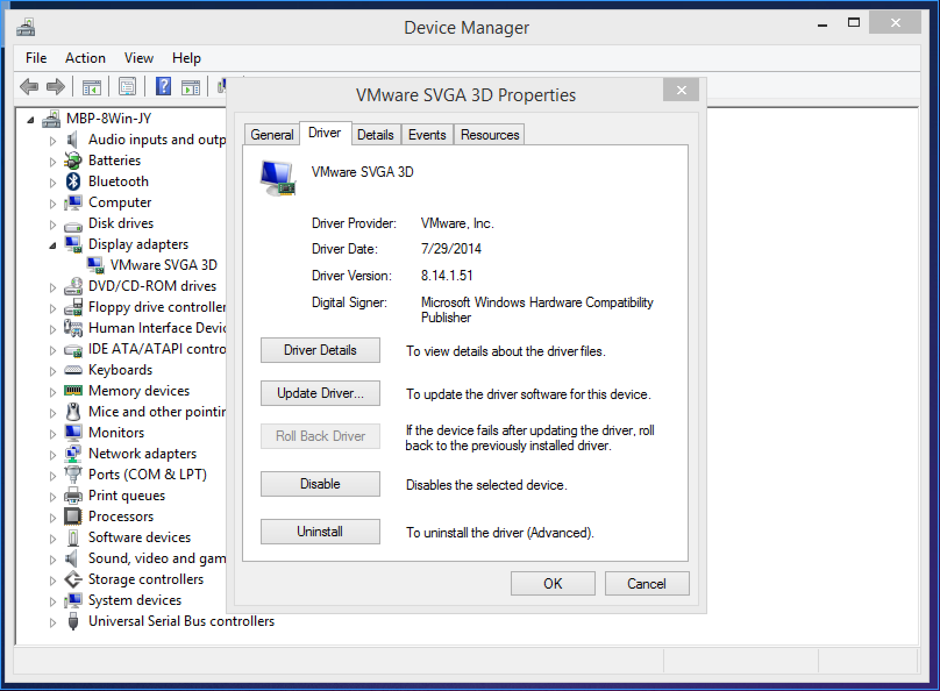Collapse the MBP-8Win-JY root node

pos(31,120)
